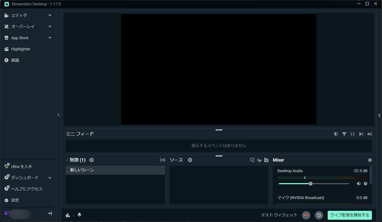Open the mini feed filter settings
Viewport: 382px width, 222px height.
(x=344, y=134)
